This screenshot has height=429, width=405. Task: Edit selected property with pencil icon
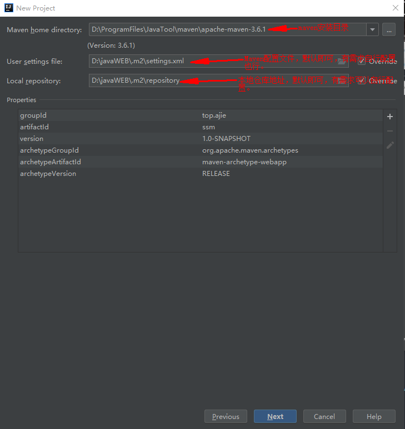[x=390, y=145]
